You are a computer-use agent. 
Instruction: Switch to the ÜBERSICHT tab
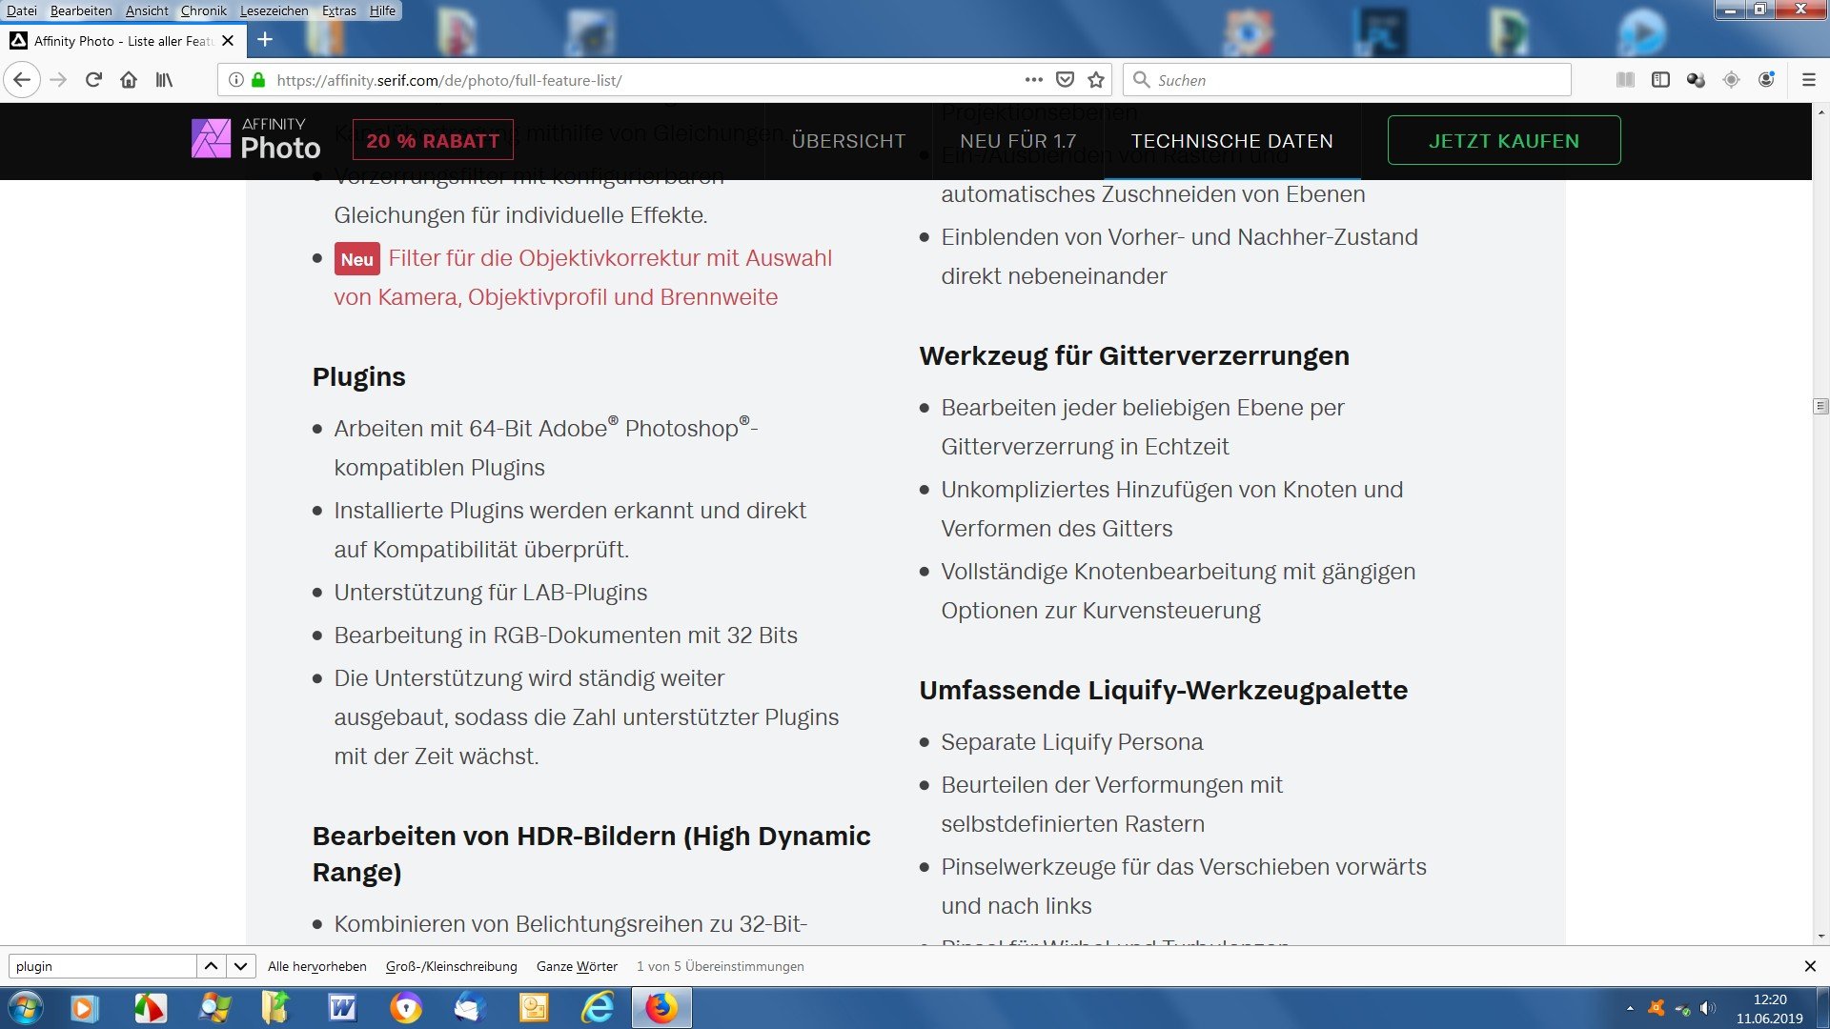848,141
